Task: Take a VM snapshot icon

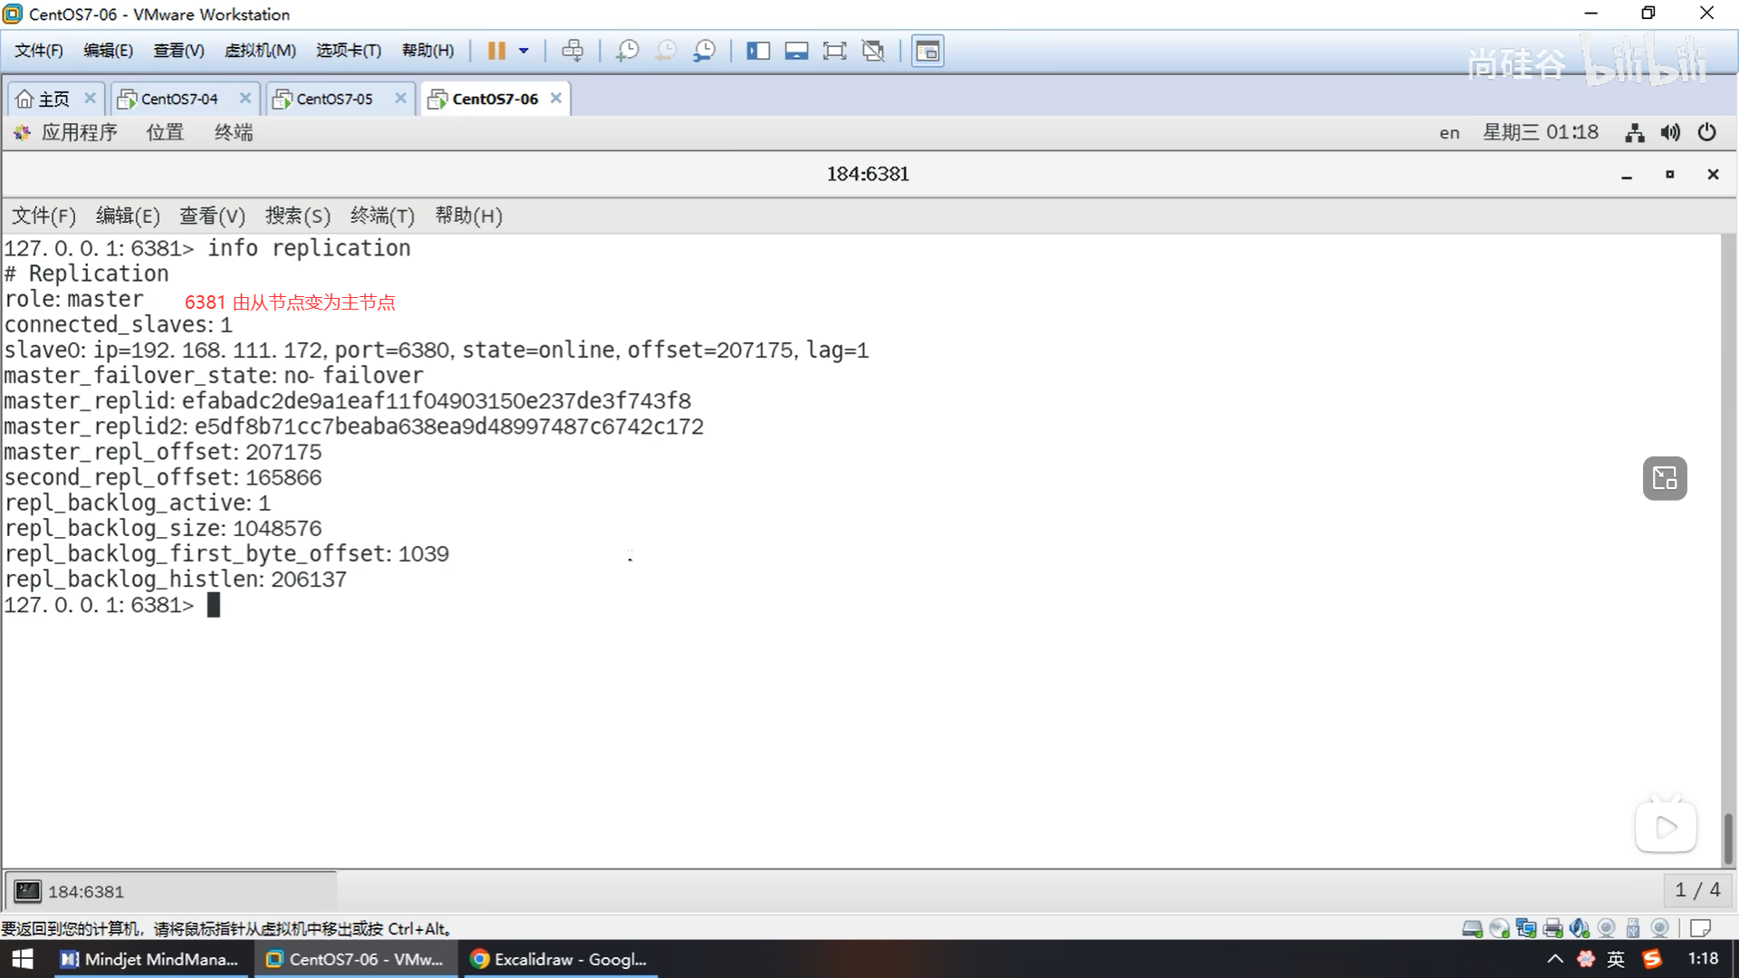Action: point(627,51)
